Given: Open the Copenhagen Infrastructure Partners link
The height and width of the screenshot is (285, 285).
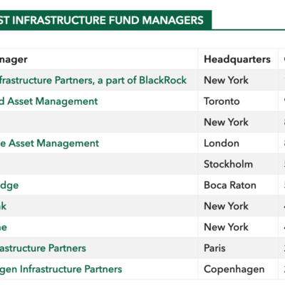Looking at the screenshot, I should [61, 269].
